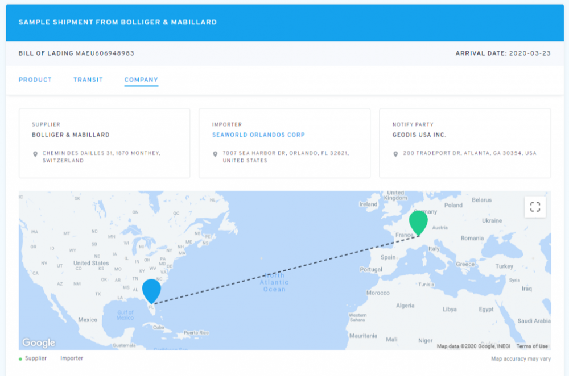Open the Transit tab
The height and width of the screenshot is (376, 569).
pos(88,80)
